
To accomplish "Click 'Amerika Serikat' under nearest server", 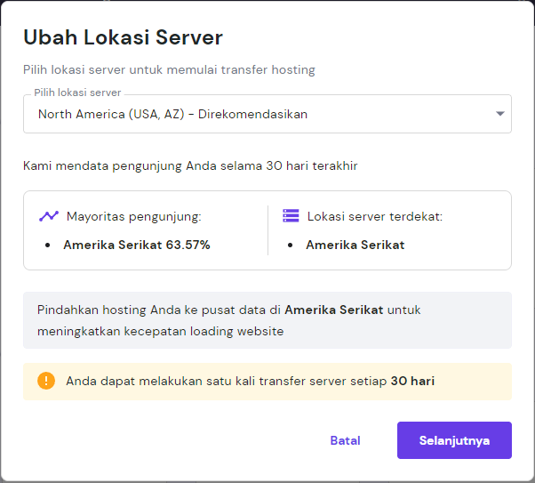I will point(355,245).
